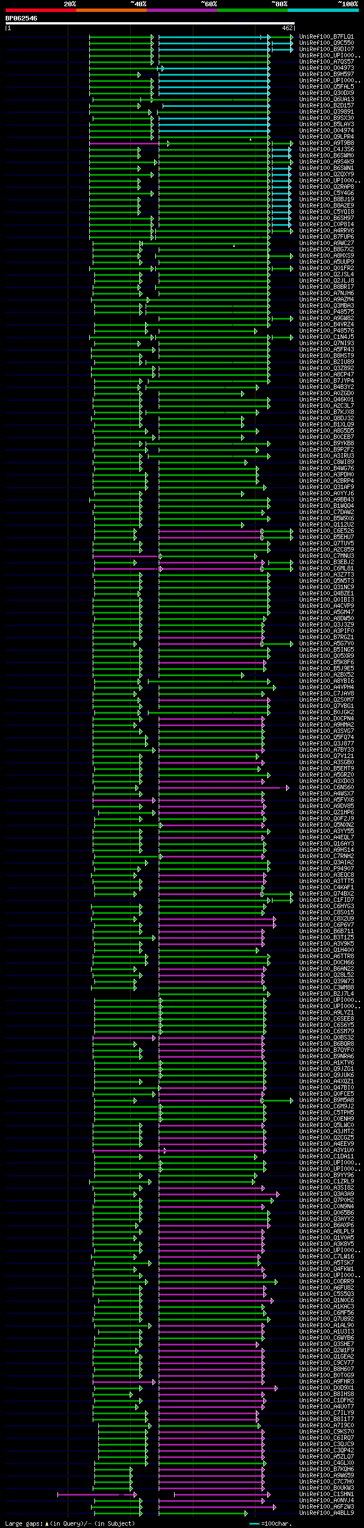Select hit UniRef100_Q3Z892

pos(326,368)
